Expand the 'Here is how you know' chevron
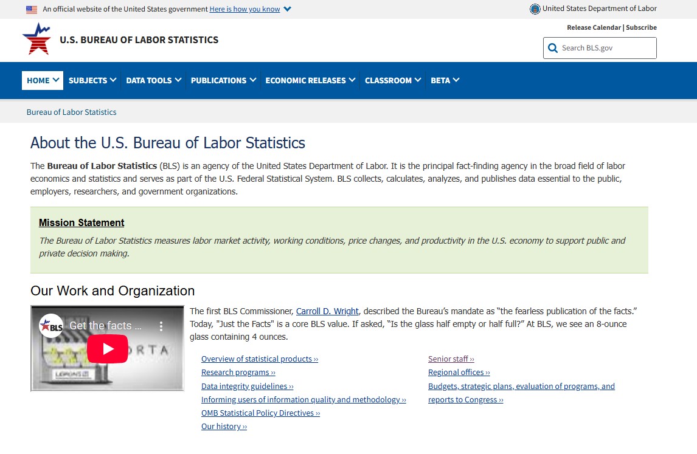697x454 pixels. click(287, 9)
